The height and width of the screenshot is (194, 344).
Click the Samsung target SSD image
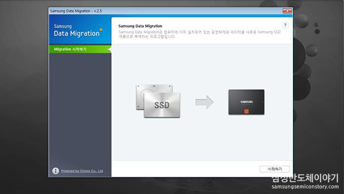[246, 102]
